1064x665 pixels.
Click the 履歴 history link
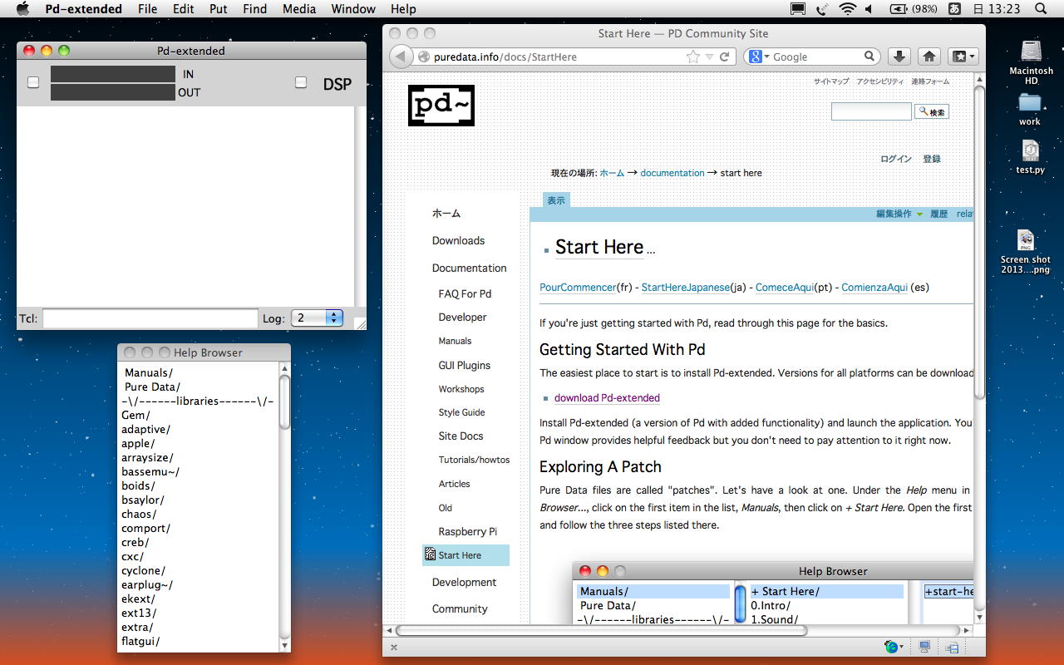pyautogui.click(x=939, y=214)
